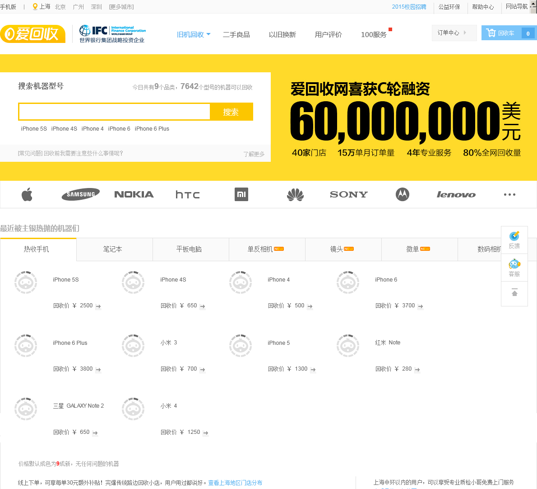
Task: Choose the Sony brand logo
Action: pos(349,194)
